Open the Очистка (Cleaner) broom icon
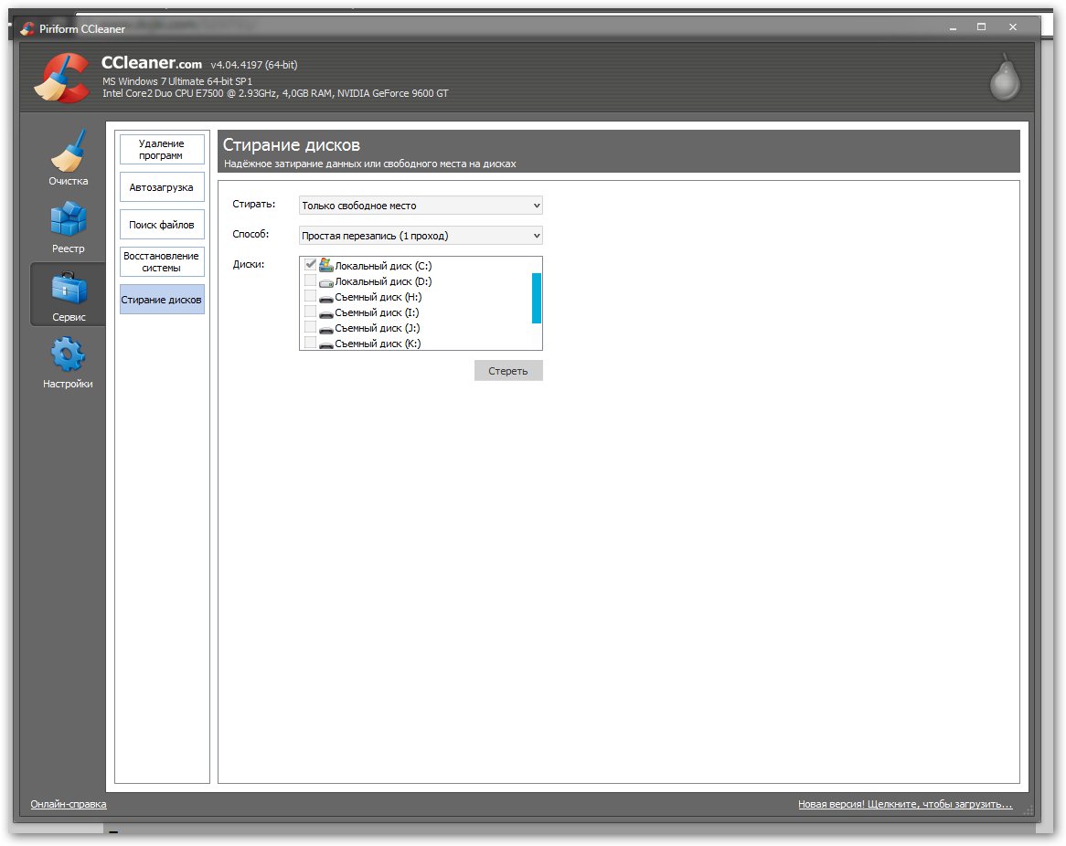 tap(68, 152)
